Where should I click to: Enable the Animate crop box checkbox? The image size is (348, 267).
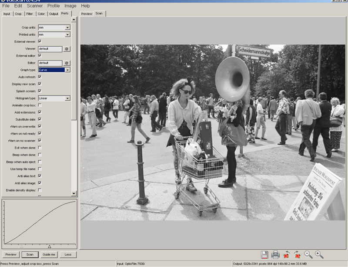point(40,105)
